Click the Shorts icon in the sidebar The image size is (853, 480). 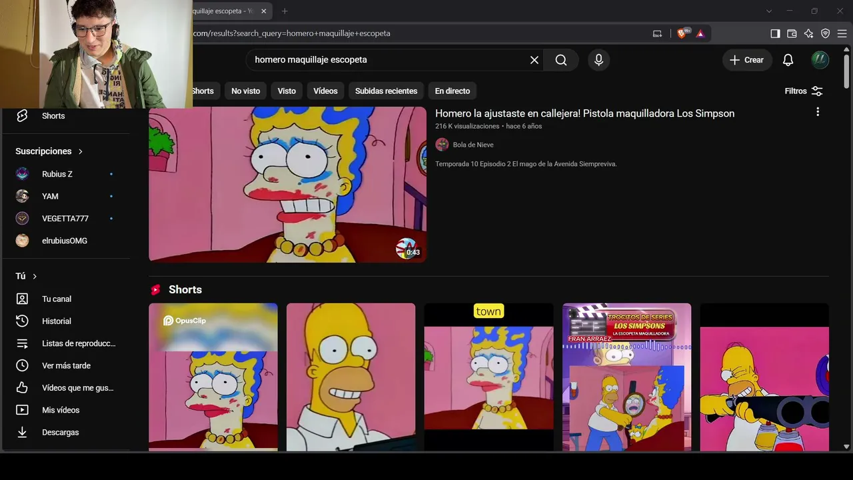[x=22, y=116]
